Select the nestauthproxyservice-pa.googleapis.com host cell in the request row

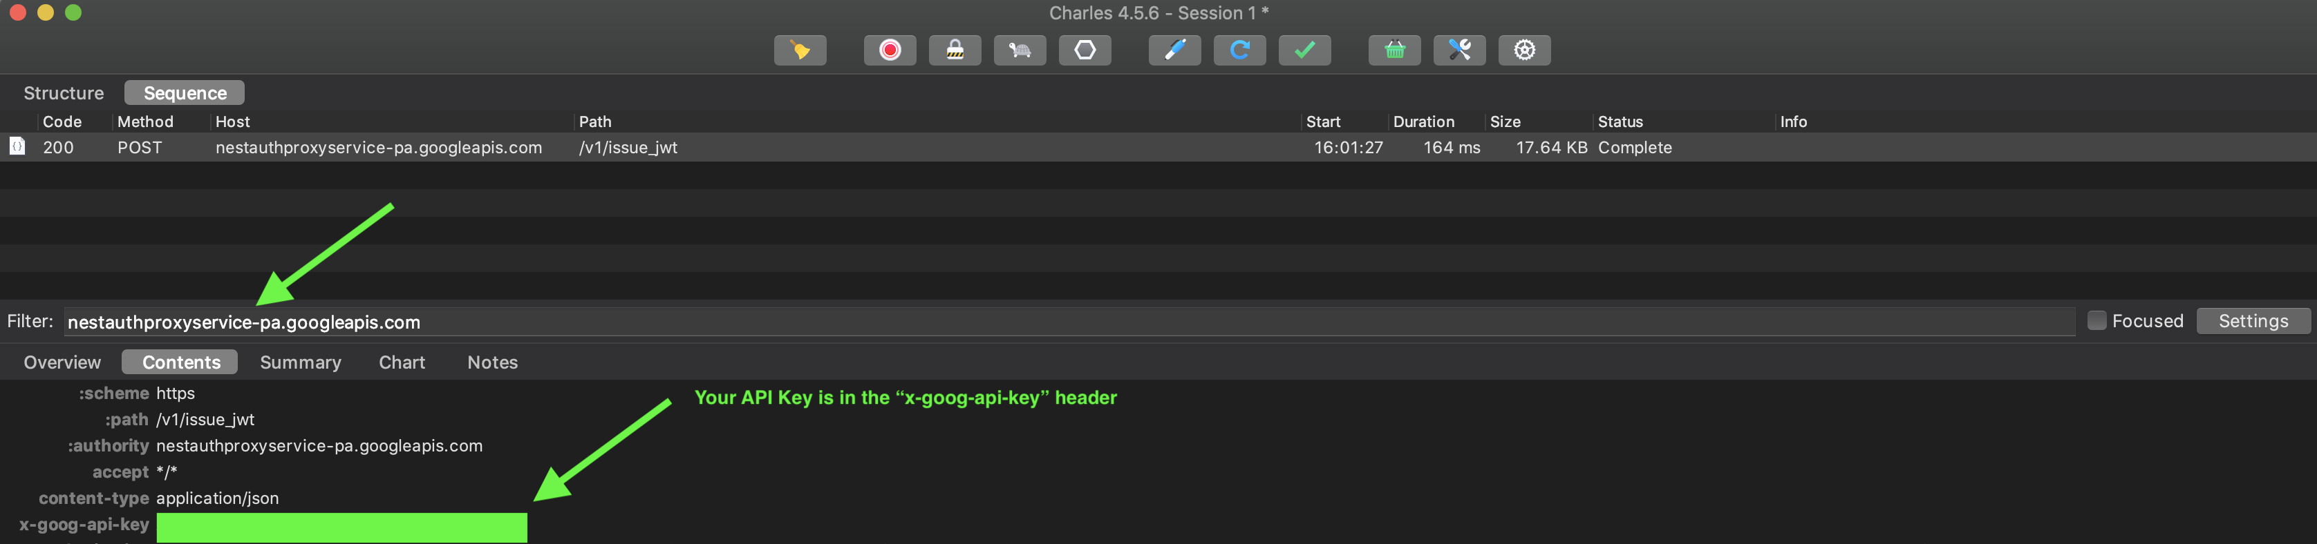(379, 148)
